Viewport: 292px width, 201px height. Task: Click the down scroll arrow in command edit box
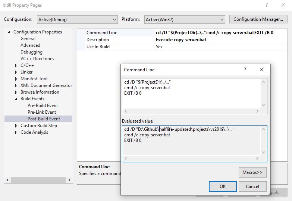pyautogui.click(x=263, y=105)
